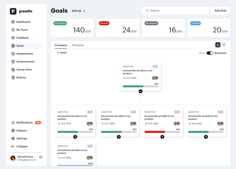Switch to the Personal tab
Image resolution: width=236 pixels, height=169 pixels.
pos(78,45)
